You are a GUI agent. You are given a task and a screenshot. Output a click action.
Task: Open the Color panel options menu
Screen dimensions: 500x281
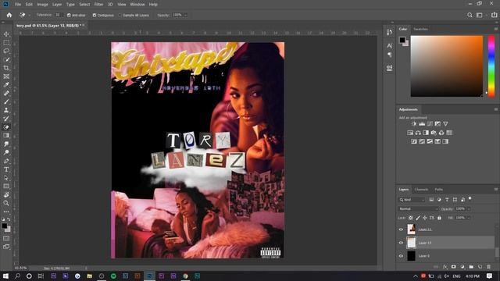click(496, 29)
